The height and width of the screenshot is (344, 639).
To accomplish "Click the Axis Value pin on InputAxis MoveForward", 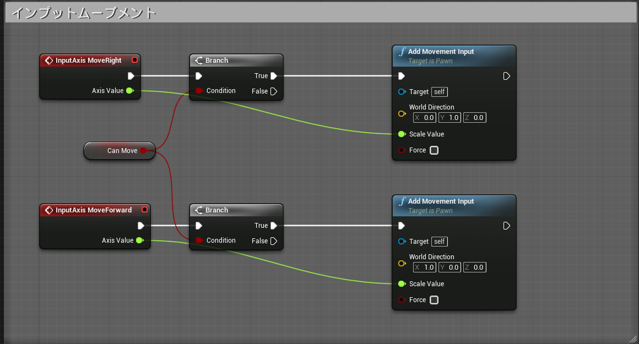I will [140, 240].
